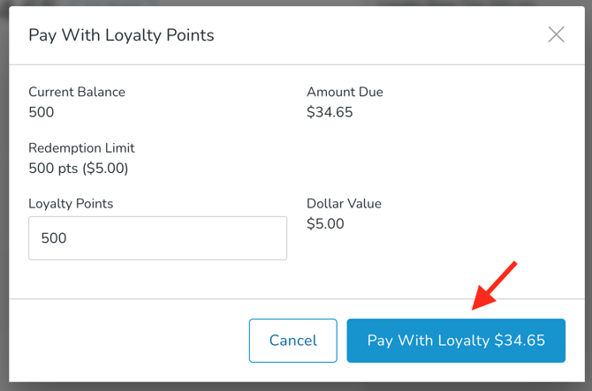Screen dimensions: 592x391
Task: Click the divider line above the footer buttons
Action: click(x=177, y=299)
